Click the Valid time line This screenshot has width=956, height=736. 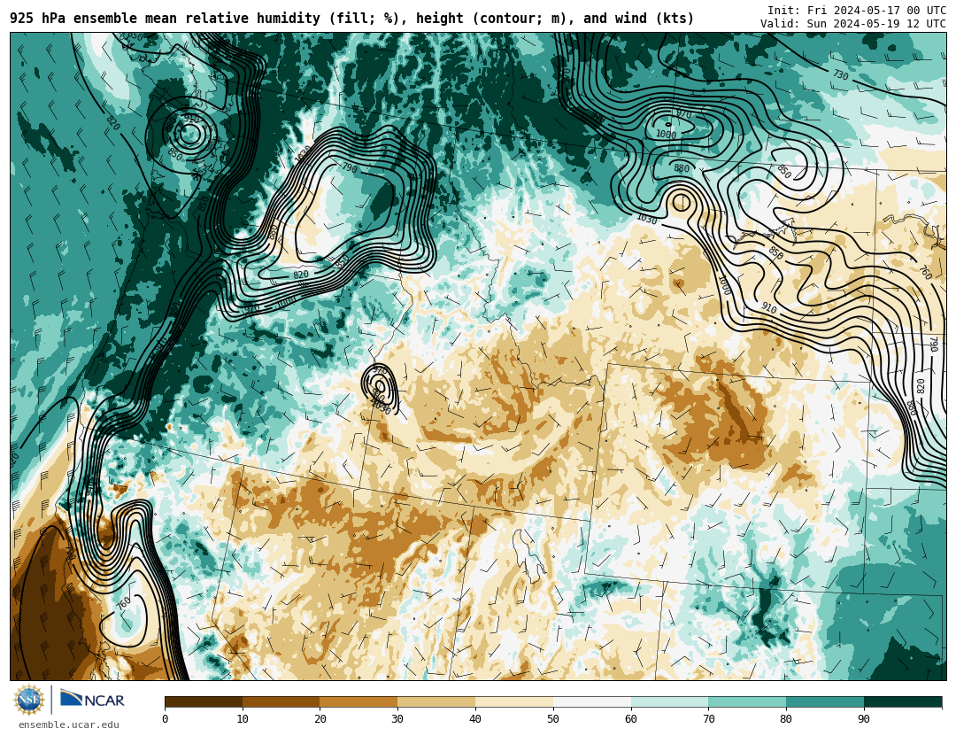coord(853,24)
